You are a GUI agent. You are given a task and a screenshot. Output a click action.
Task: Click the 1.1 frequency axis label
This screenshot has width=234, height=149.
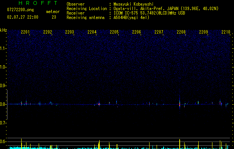tap(3, 48)
